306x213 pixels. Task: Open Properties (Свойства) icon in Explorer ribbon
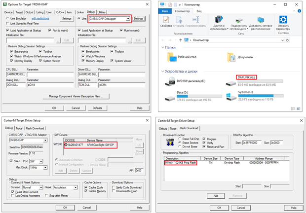coord(166,20)
